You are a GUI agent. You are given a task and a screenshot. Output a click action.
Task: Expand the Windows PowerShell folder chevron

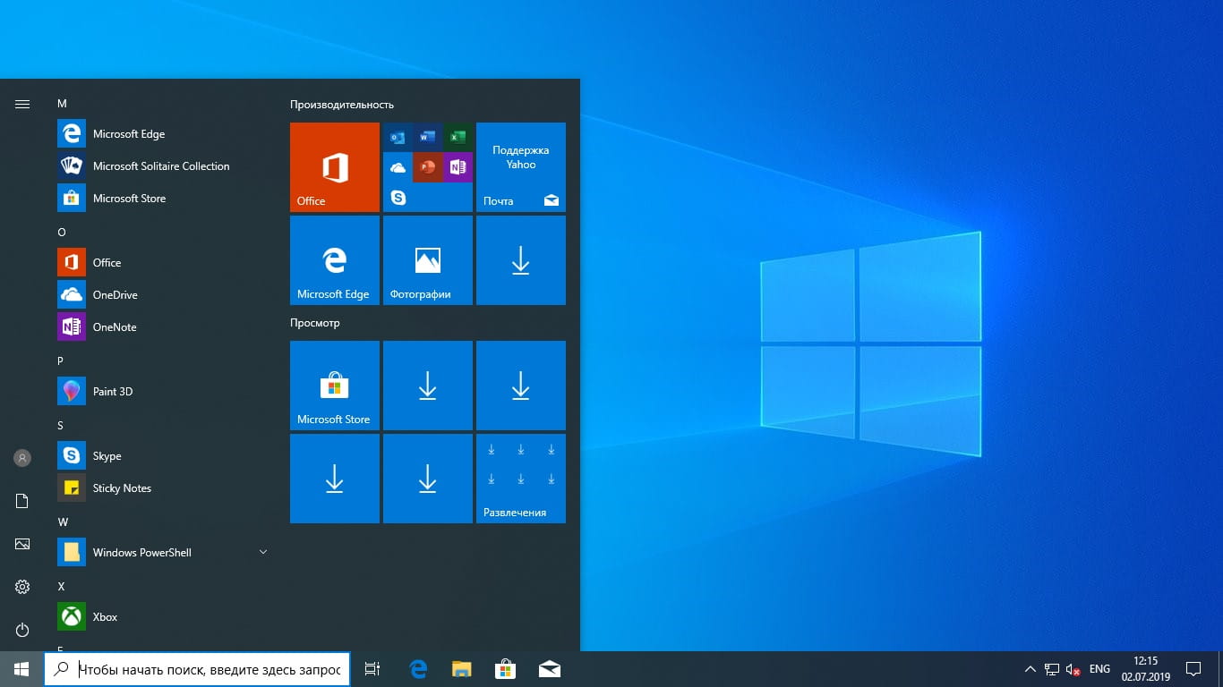pos(263,552)
